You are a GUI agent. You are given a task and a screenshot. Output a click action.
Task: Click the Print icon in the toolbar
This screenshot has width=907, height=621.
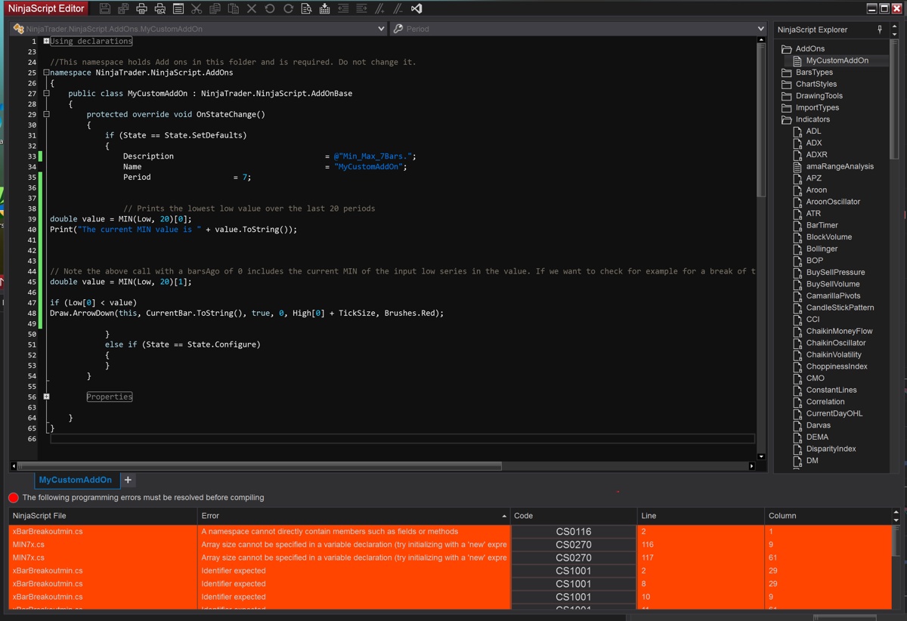141,9
